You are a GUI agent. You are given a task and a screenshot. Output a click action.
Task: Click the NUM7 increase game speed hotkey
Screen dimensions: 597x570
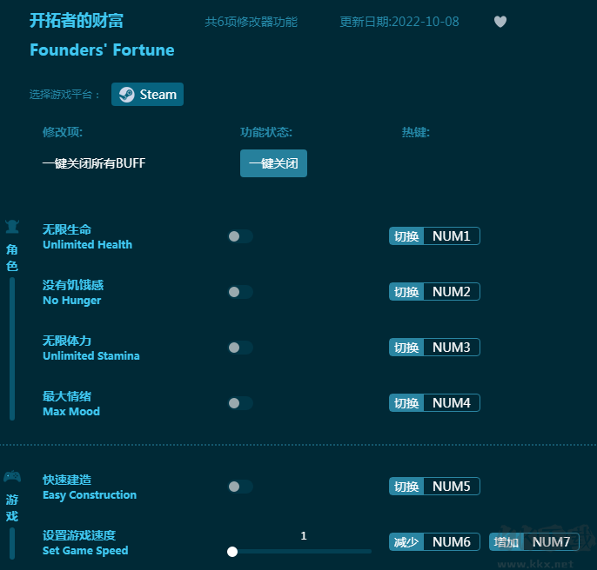tap(550, 542)
